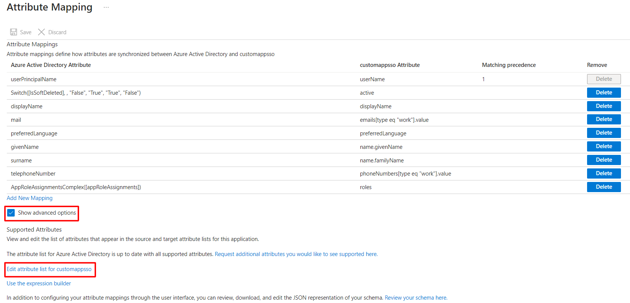Delete the telephoneNumber mapping
The height and width of the screenshot is (303, 630).
(603, 174)
